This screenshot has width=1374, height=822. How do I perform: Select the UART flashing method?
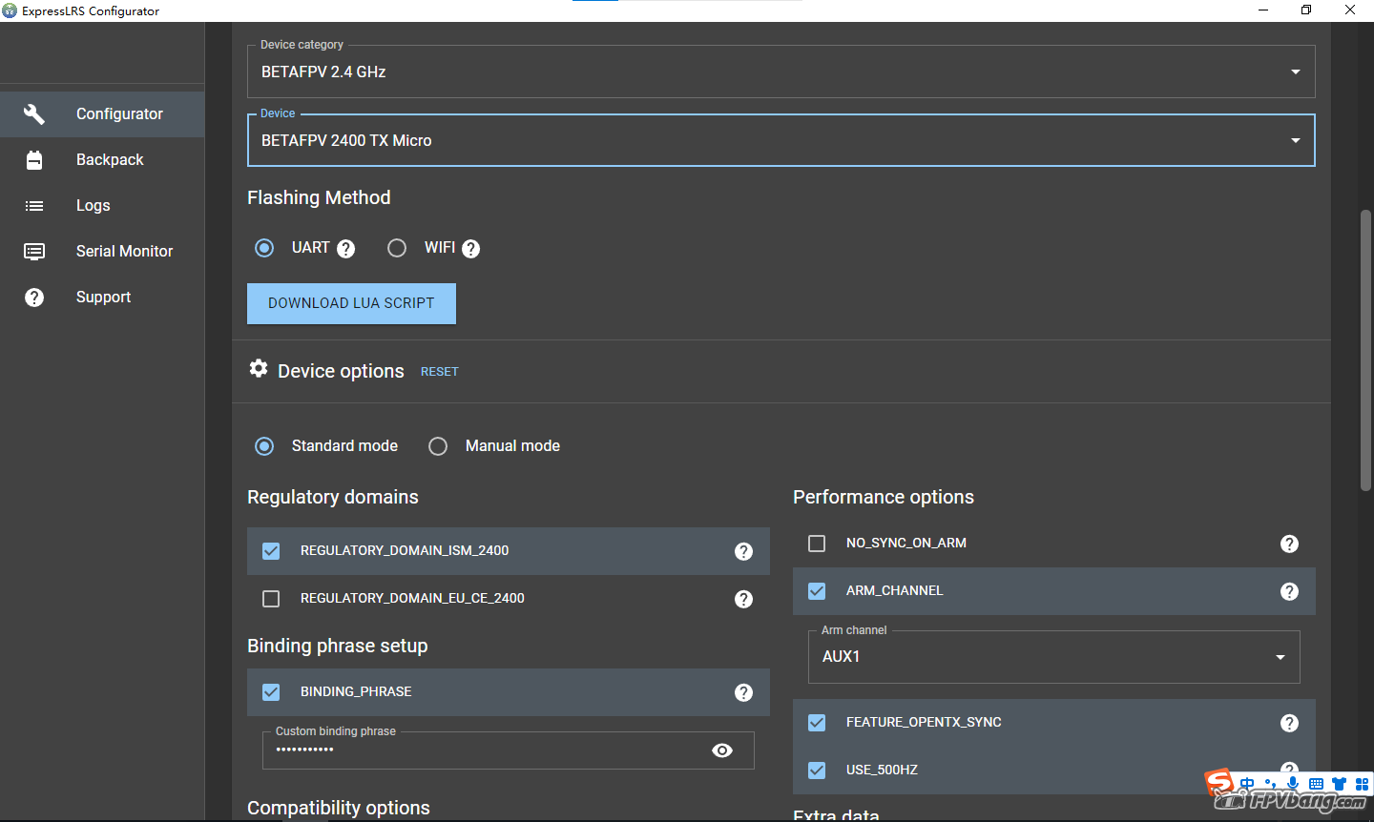[264, 248]
